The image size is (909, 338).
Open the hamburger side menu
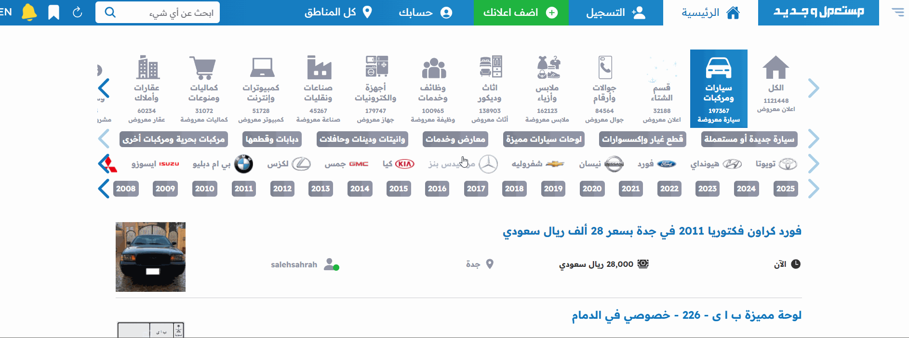(897, 13)
